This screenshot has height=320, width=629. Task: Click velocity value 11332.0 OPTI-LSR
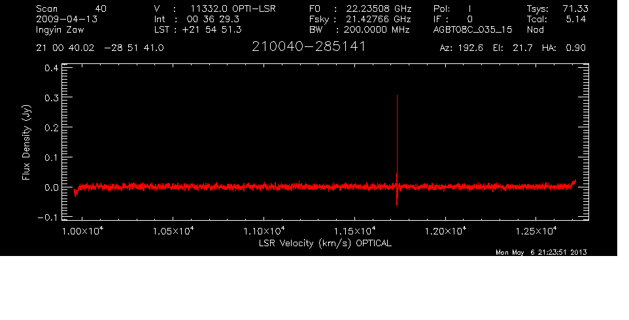tap(233, 8)
